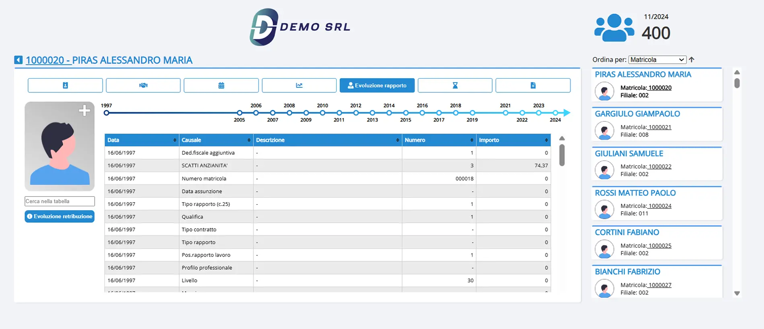Click the Evoluzione retribuzione button
Viewport: 764px width, 329px height.
[x=60, y=216]
